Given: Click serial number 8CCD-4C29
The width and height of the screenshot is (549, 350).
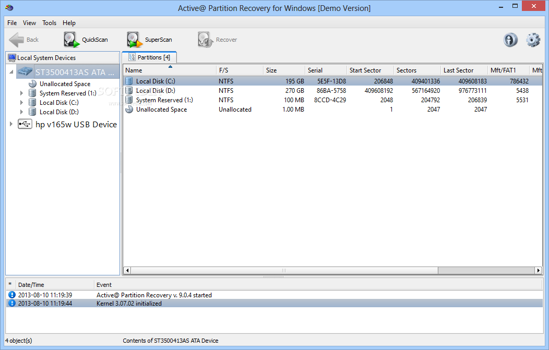Looking at the screenshot, I should click(x=330, y=100).
